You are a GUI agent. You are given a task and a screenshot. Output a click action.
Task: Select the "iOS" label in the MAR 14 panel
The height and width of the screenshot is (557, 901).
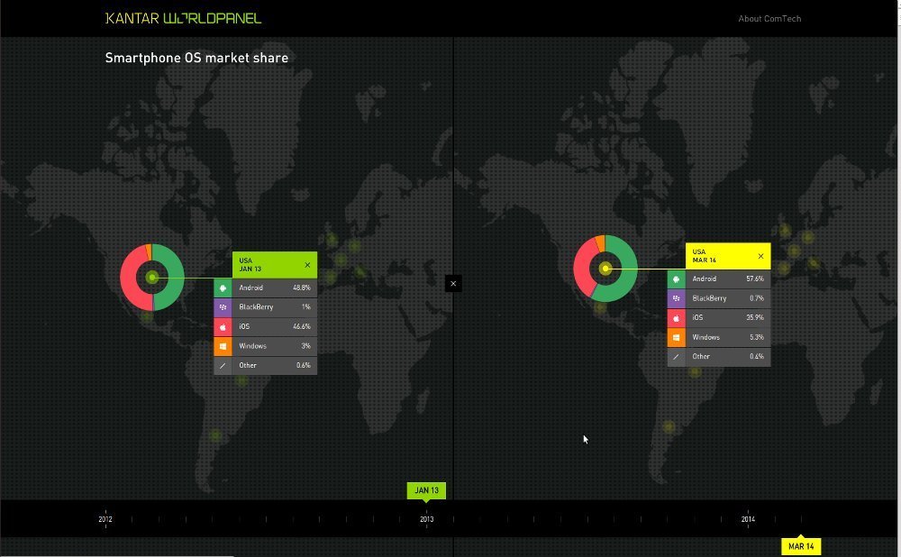[697, 317]
